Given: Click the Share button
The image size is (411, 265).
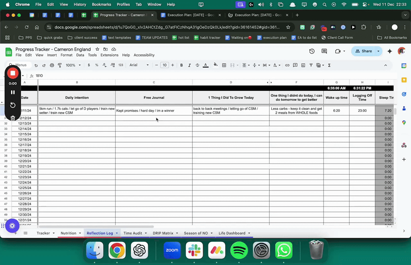Looking at the screenshot, I should tap(364, 51).
